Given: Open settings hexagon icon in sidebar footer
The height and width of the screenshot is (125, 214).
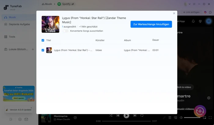Looking at the screenshot, I should [20, 119].
